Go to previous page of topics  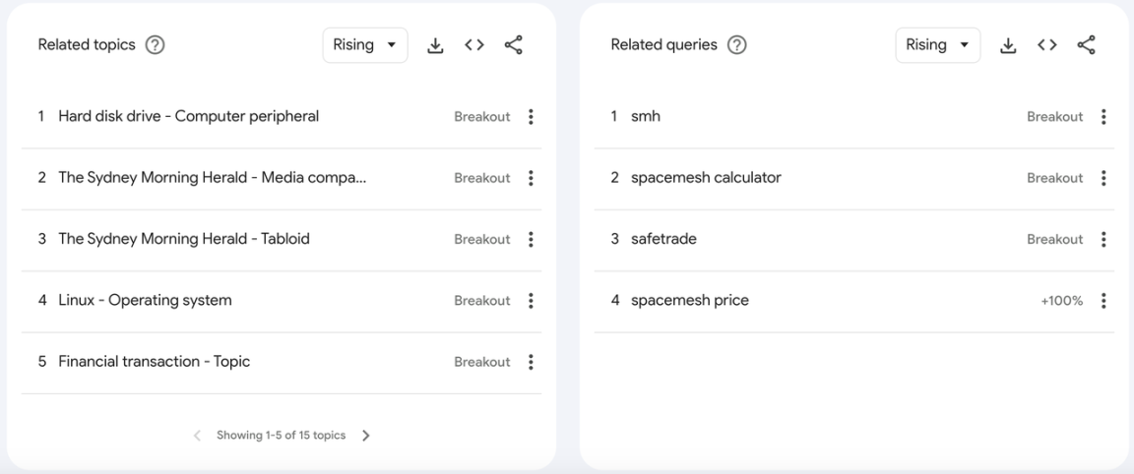[197, 436]
